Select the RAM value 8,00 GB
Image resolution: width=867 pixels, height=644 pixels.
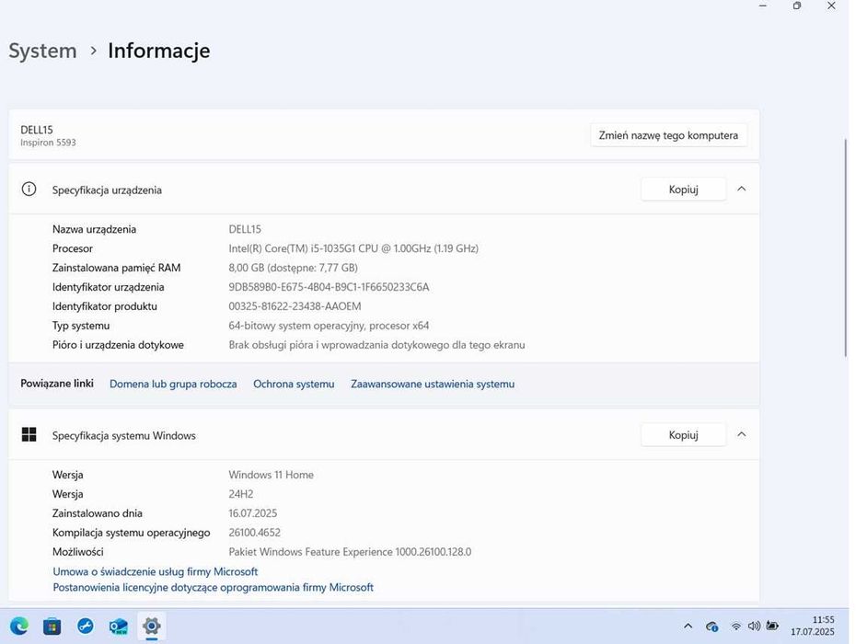click(x=293, y=268)
